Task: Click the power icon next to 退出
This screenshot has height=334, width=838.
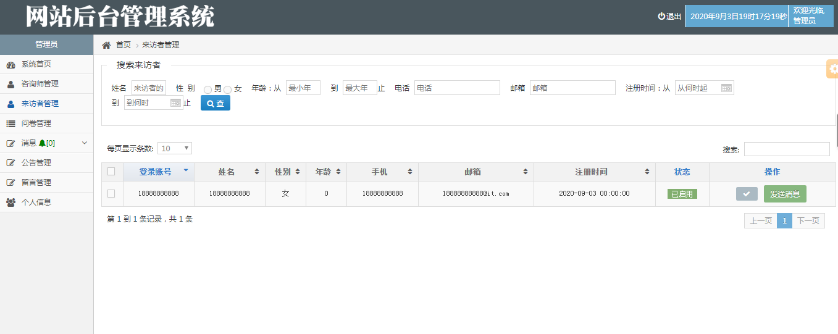Action: (661, 17)
